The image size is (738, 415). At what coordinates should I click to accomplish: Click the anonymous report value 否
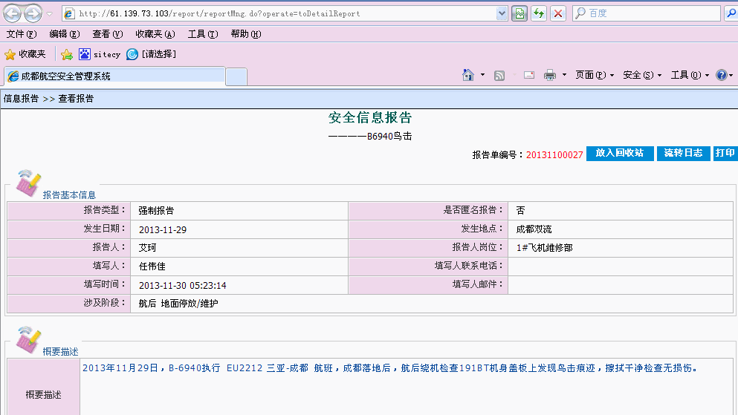pyautogui.click(x=520, y=211)
